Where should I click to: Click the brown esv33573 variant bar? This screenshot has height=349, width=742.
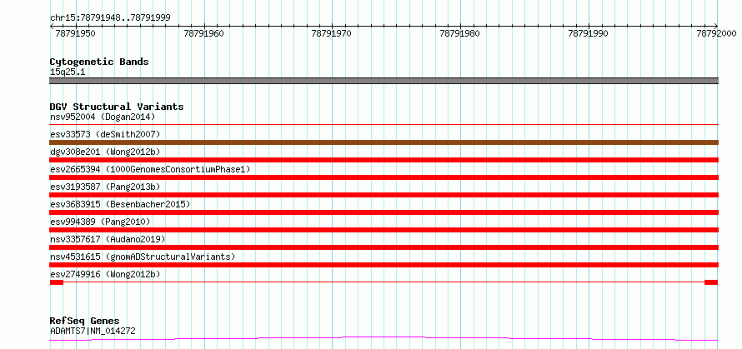pyautogui.click(x=384, y=142)
